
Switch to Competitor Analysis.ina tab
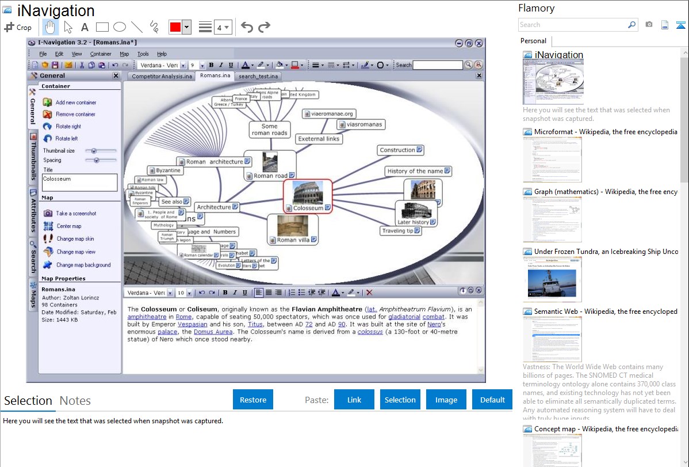(x=162, y=76)
